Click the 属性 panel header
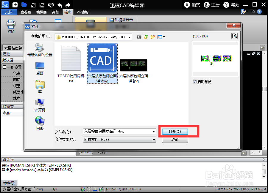The width and height of the screenshot is (268, 193). coord(12,54)
